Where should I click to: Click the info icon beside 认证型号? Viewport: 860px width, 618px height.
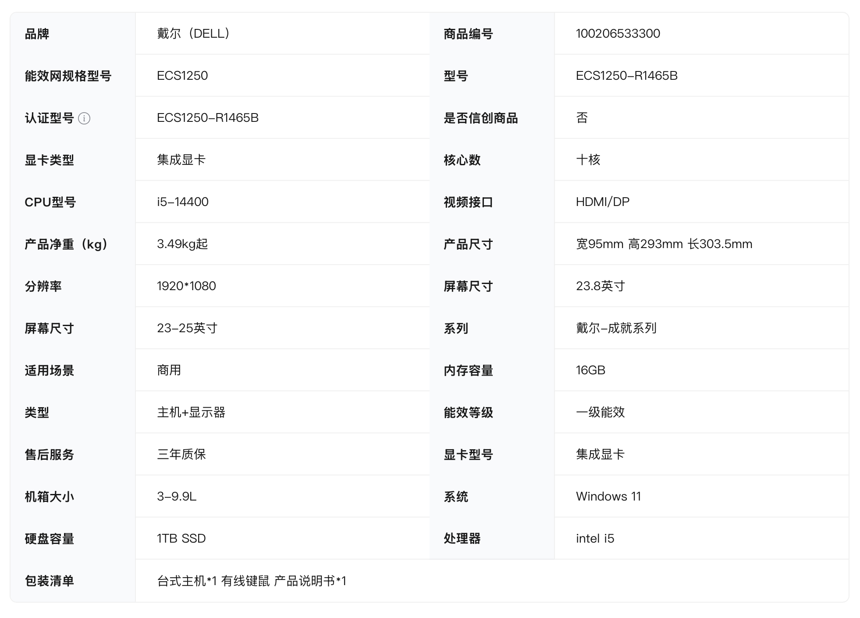(84, 118)
